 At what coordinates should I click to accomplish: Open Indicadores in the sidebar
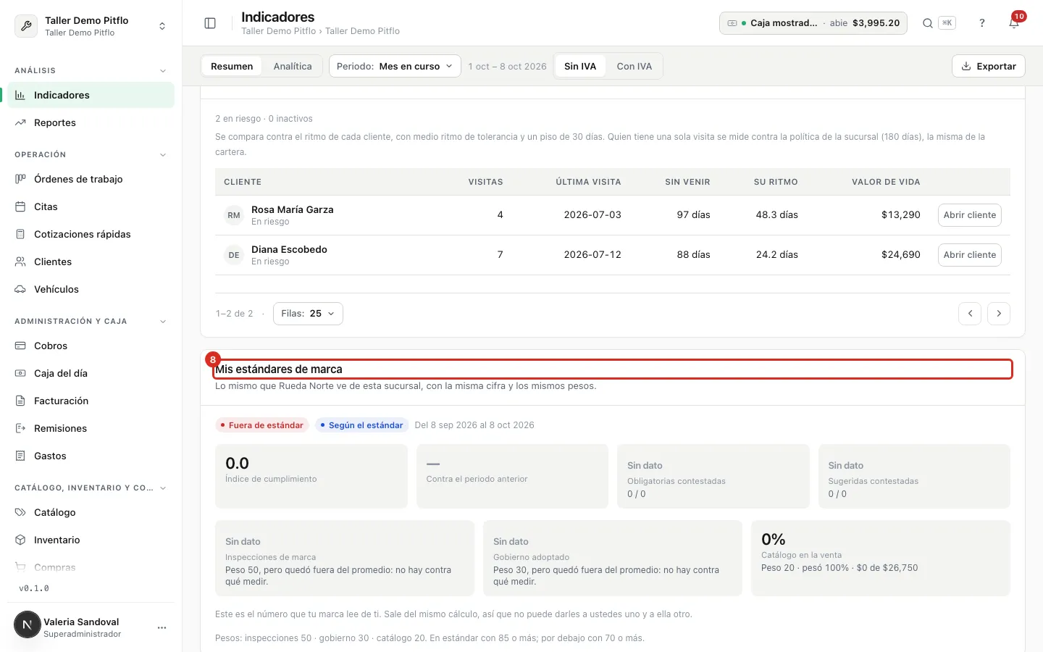[91, 95]
